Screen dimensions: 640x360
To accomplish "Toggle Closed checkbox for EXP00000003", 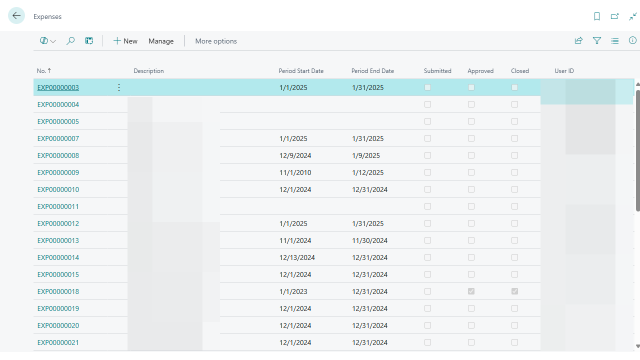I will [514, 87].
